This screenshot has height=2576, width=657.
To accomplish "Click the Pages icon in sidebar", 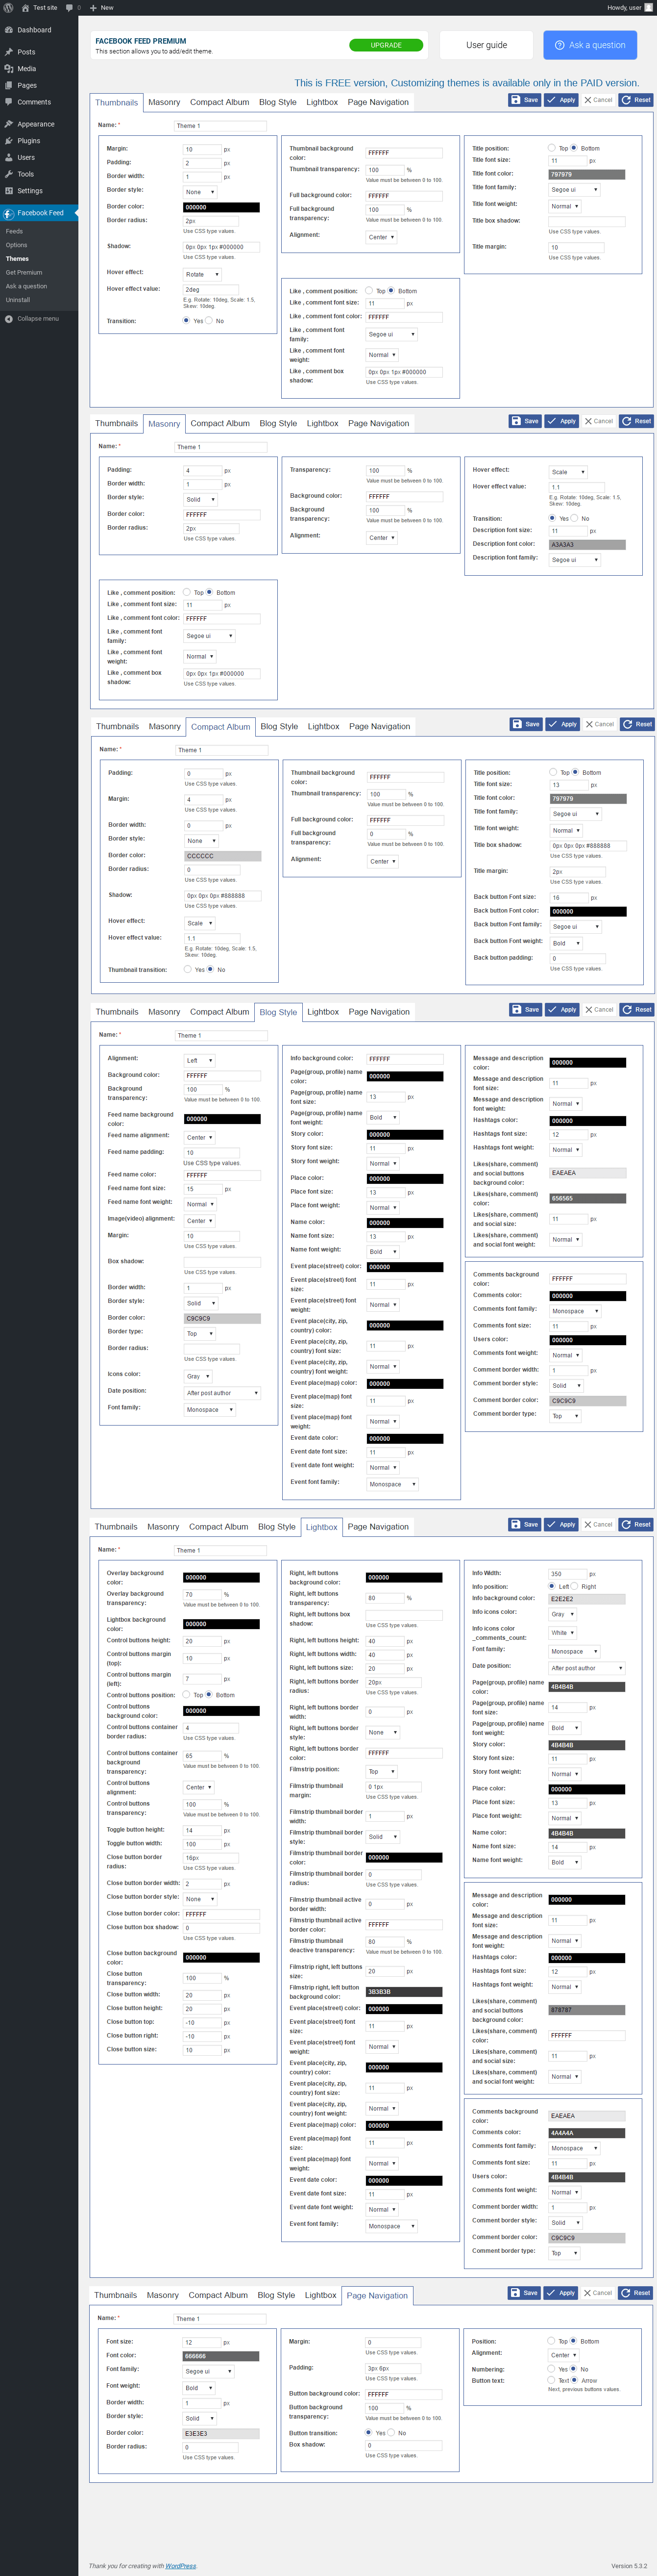I will click(9, 85).
